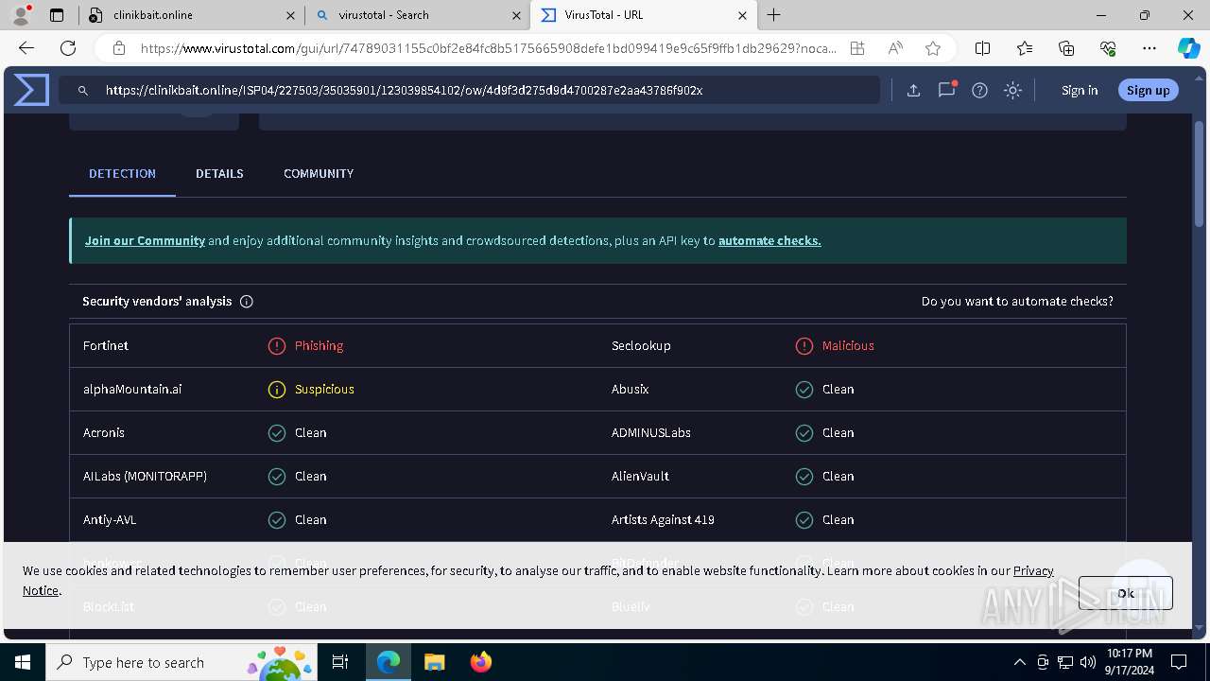1210x681 pixels.
Task: Select the Artists Against 419 vendor name
Action: pyautogui.click(x=663, y=519)
